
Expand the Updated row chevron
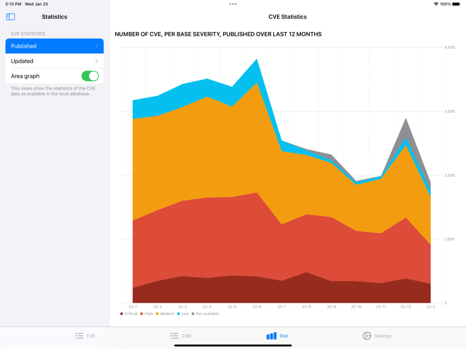coord(96,61)
